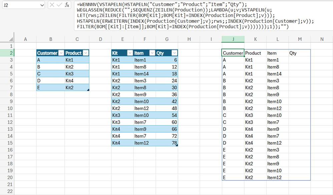Click customer A cell in Production table
The width and height of the screenshot is (333, 195).
tap(50, 60)
